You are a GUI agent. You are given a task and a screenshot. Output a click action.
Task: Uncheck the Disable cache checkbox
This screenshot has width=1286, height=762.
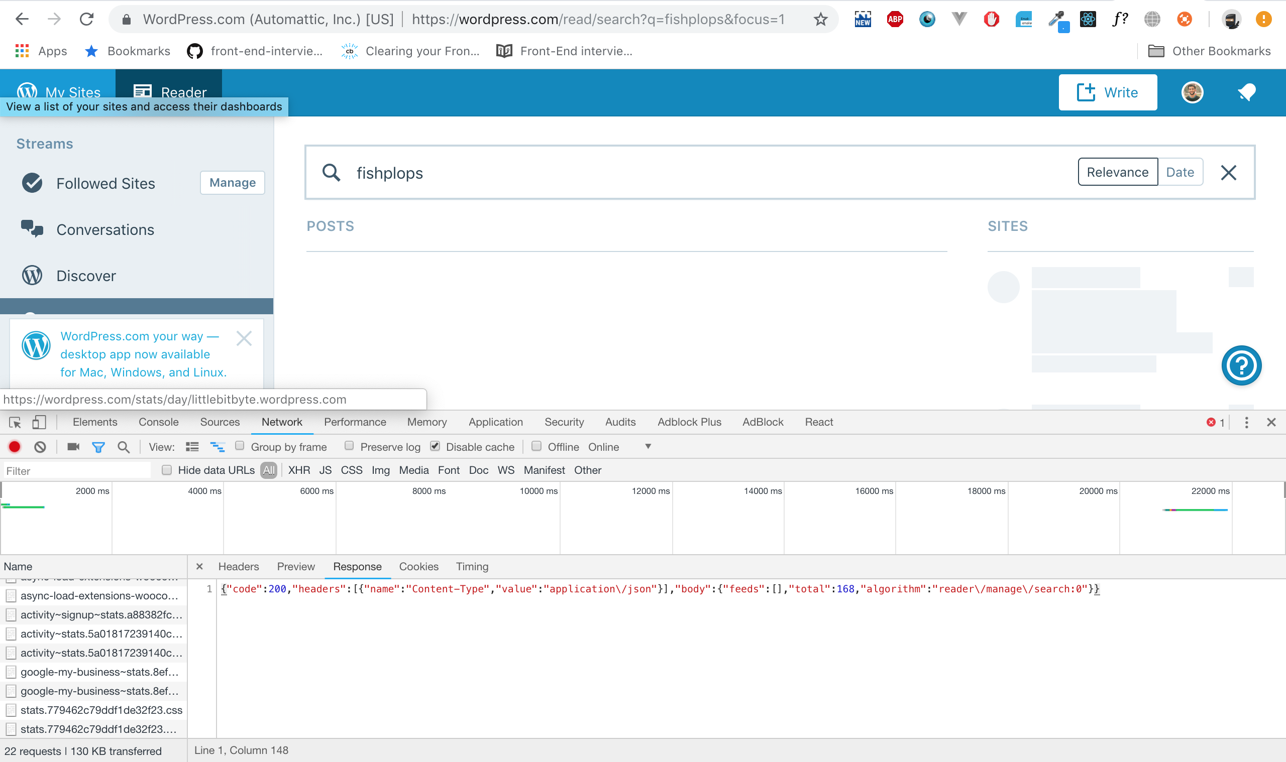[435, 446]
